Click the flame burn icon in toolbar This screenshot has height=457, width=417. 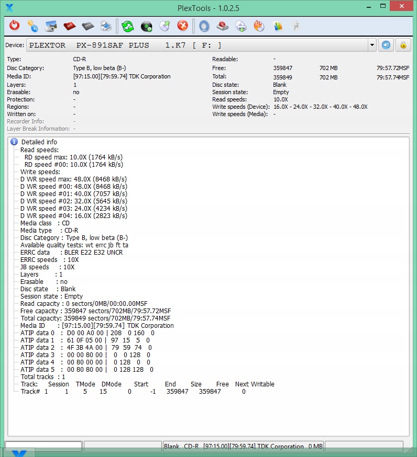tap(259, 26)
